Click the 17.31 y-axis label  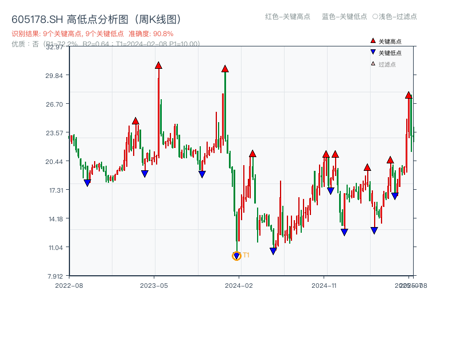point(56,190)
